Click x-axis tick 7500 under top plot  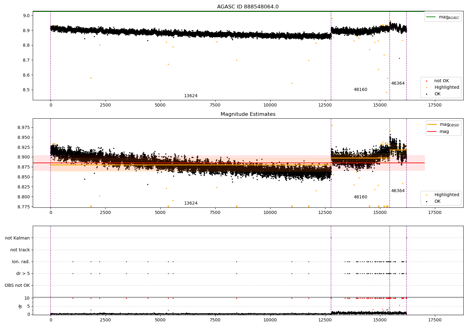pyautogui.click(x=215, y=105)
